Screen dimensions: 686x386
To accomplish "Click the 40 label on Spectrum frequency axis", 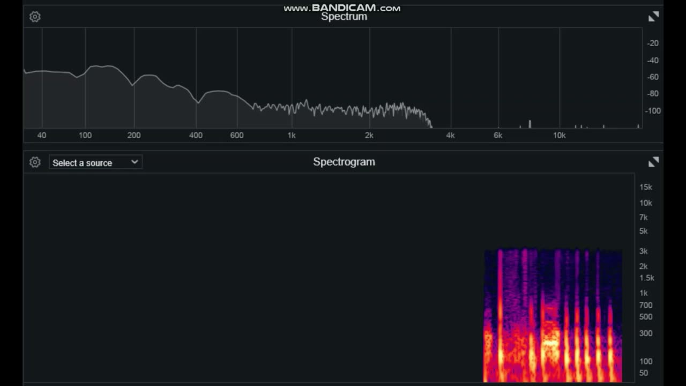I will 42,136.
